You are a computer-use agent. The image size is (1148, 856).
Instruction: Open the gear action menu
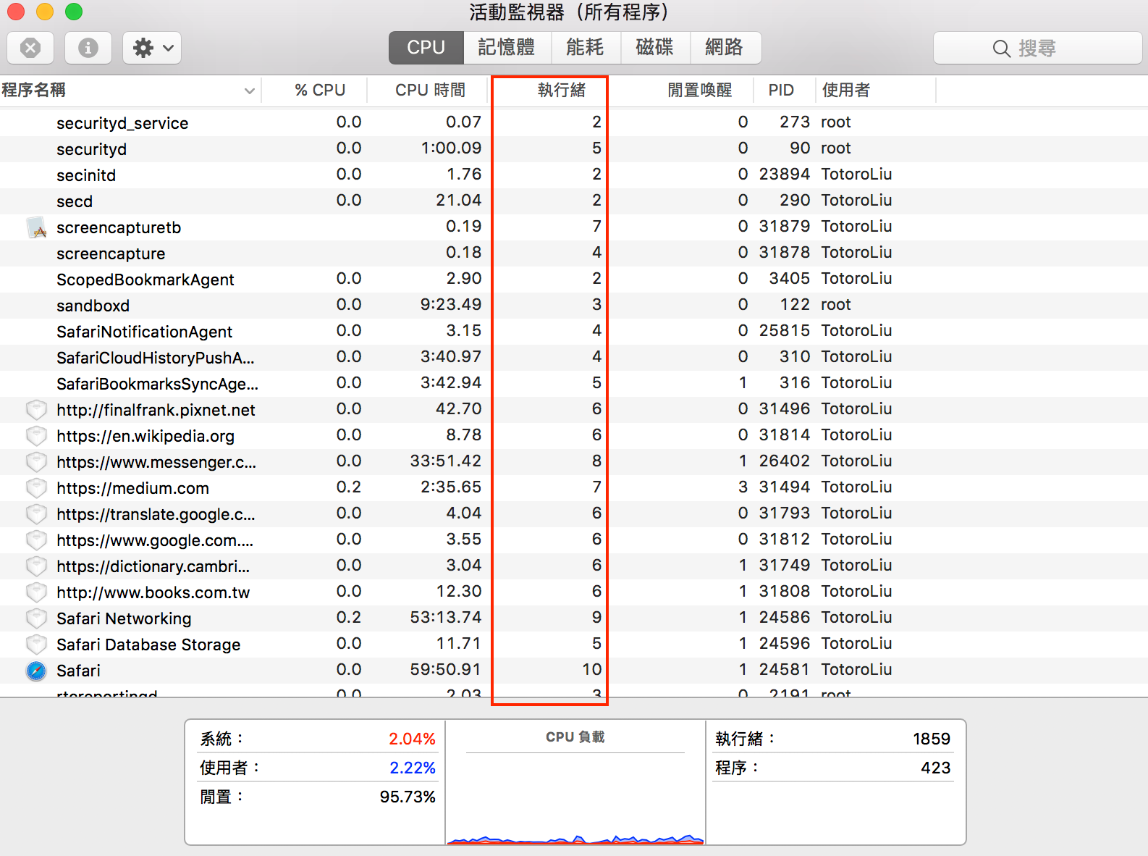tap(152, 48)
